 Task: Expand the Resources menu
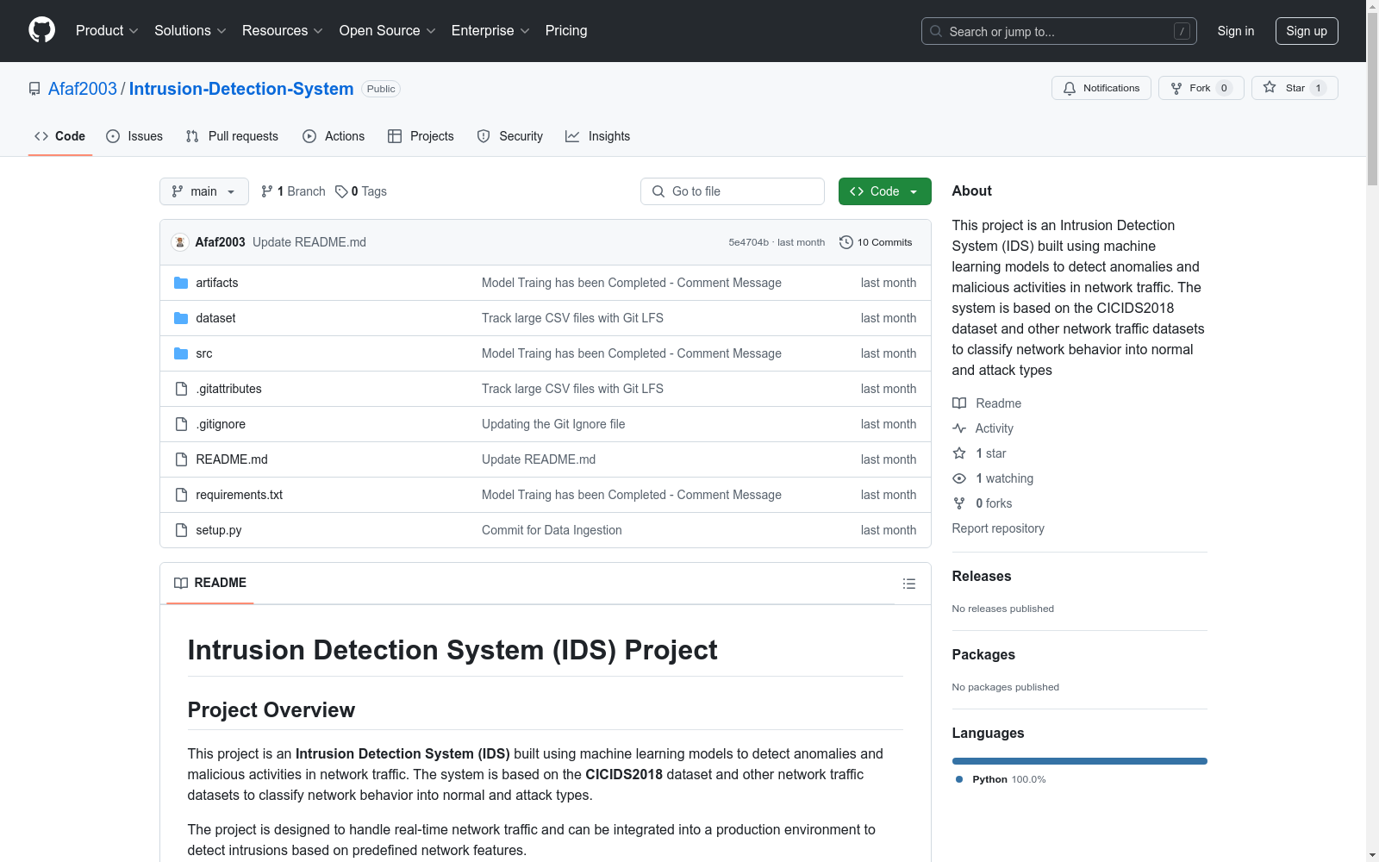(283, 30)
